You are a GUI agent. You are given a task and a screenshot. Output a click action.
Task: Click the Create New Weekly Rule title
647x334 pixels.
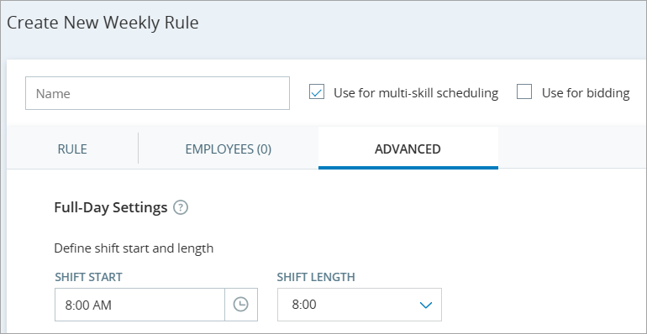point(103,23)
